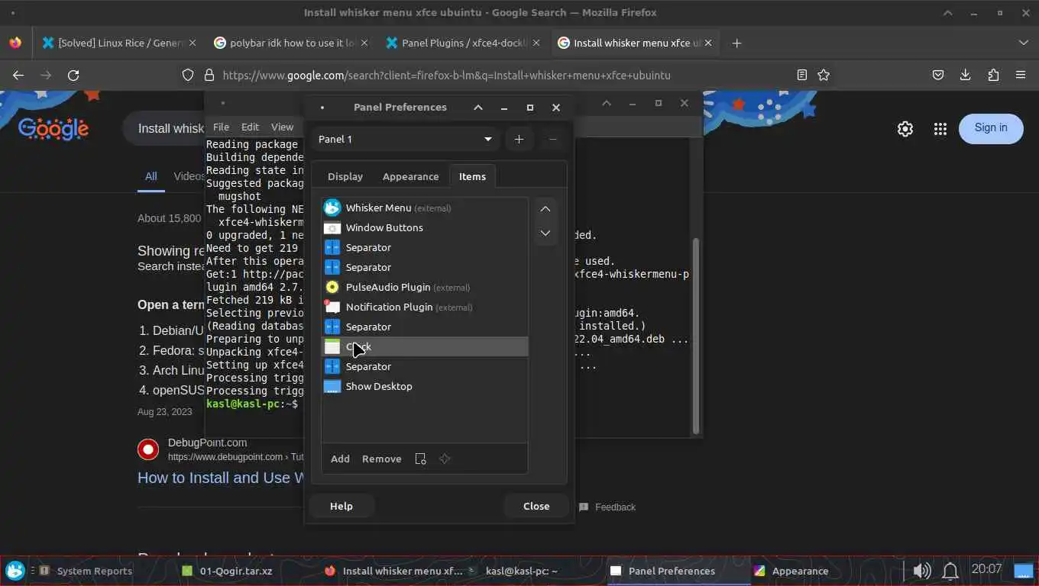1039x586 pixels.
Task: Open notifications bell in the panel
Action: click(950, 570)
